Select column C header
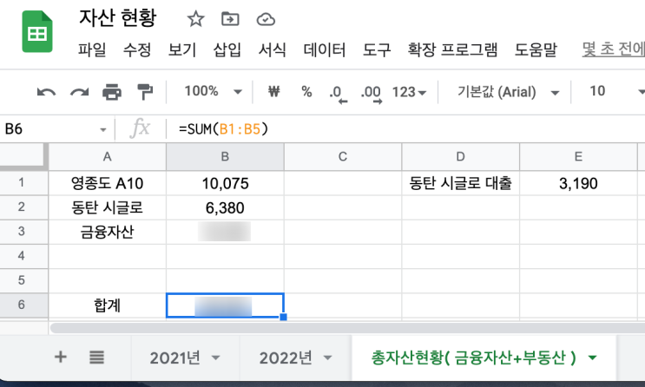Screen dimensions: 645x387 coord(343,157)
